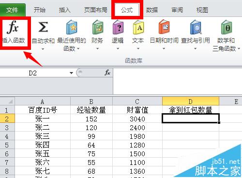
Task: Select column E header
Action: point(231,102)
